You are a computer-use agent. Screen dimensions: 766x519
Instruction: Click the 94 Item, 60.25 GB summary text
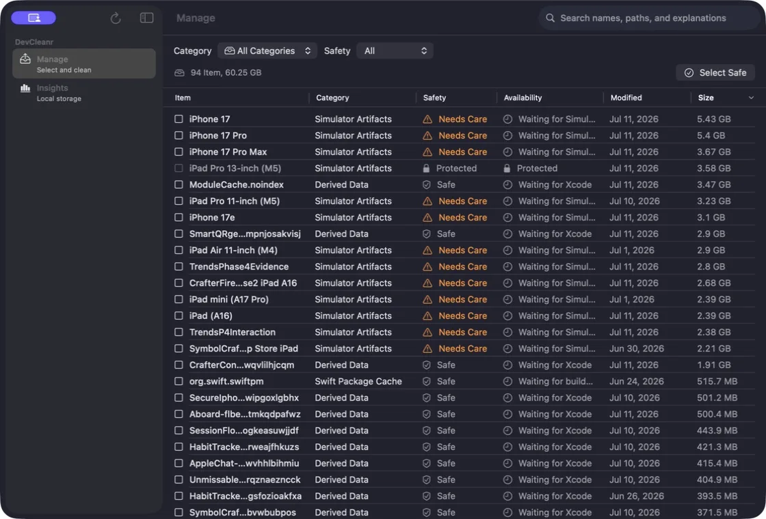(x=226, y=72)
